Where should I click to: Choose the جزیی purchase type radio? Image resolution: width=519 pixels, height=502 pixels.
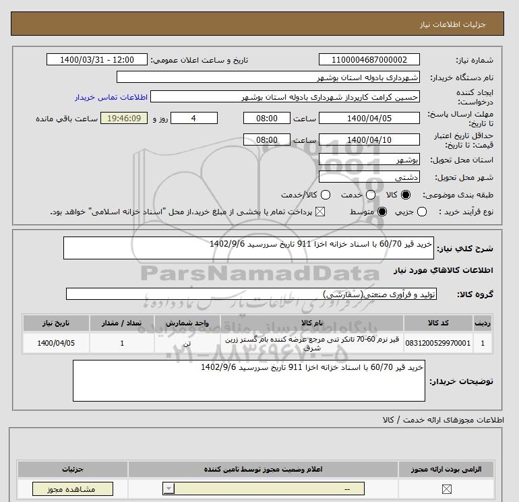point(422,212)
